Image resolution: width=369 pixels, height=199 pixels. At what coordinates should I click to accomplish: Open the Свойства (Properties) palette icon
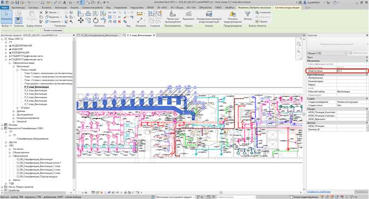coord(19,20)
